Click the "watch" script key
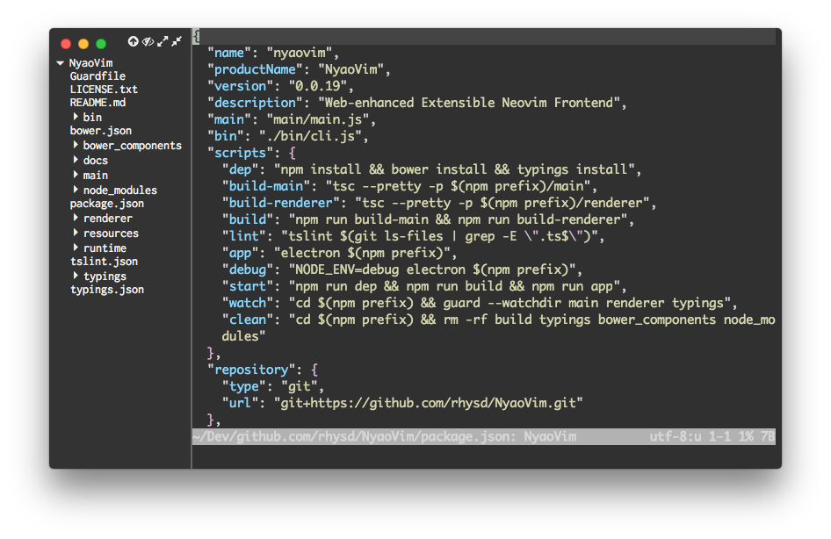 pos(248,303)
